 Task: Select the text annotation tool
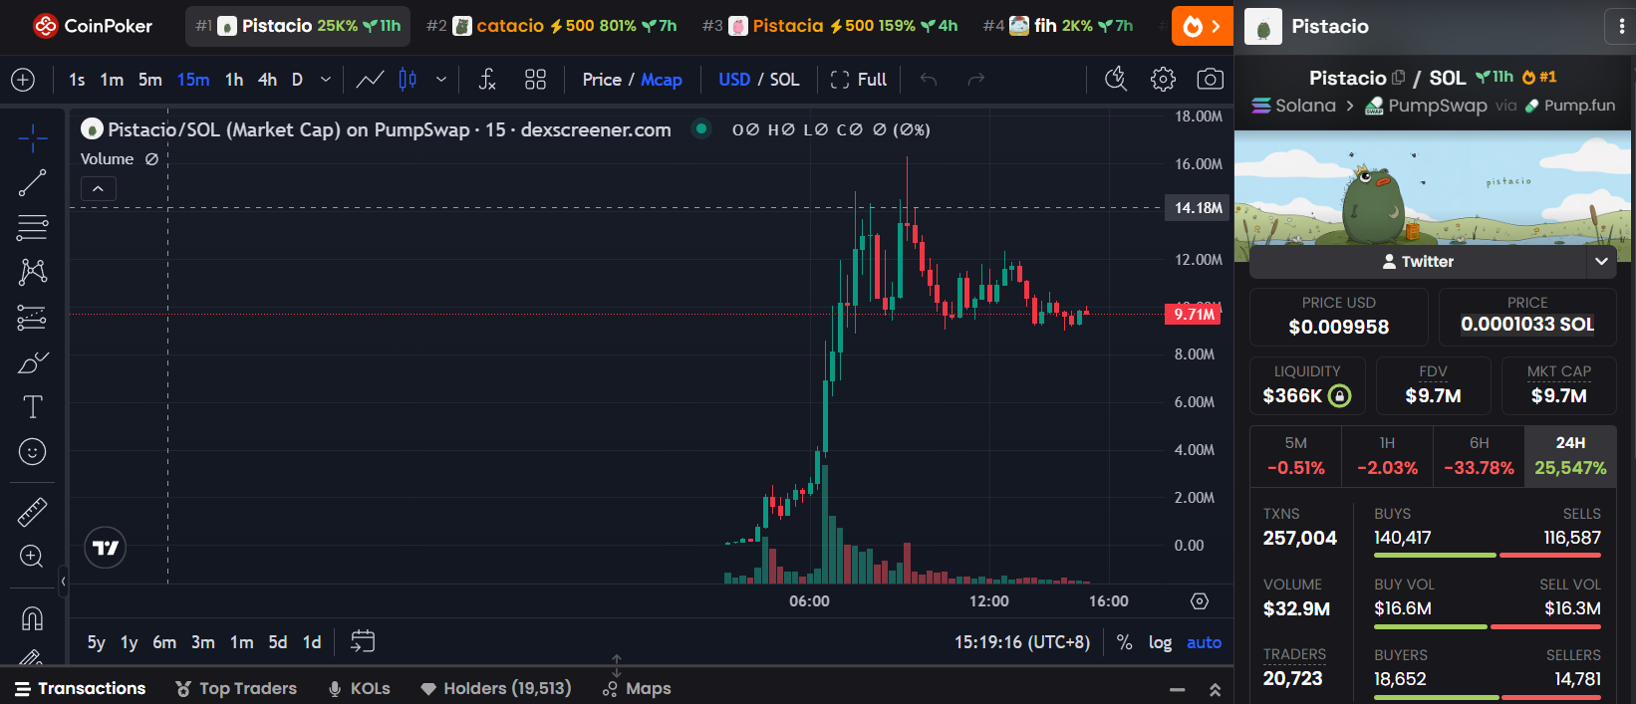pos(32,407)
